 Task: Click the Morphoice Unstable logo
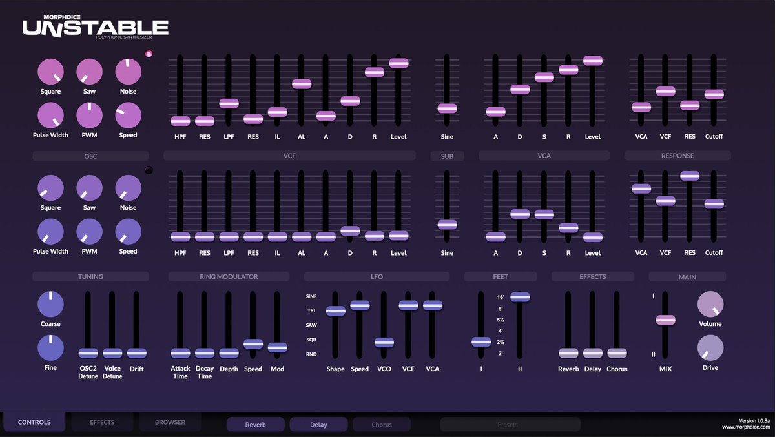tap(96, 26)
